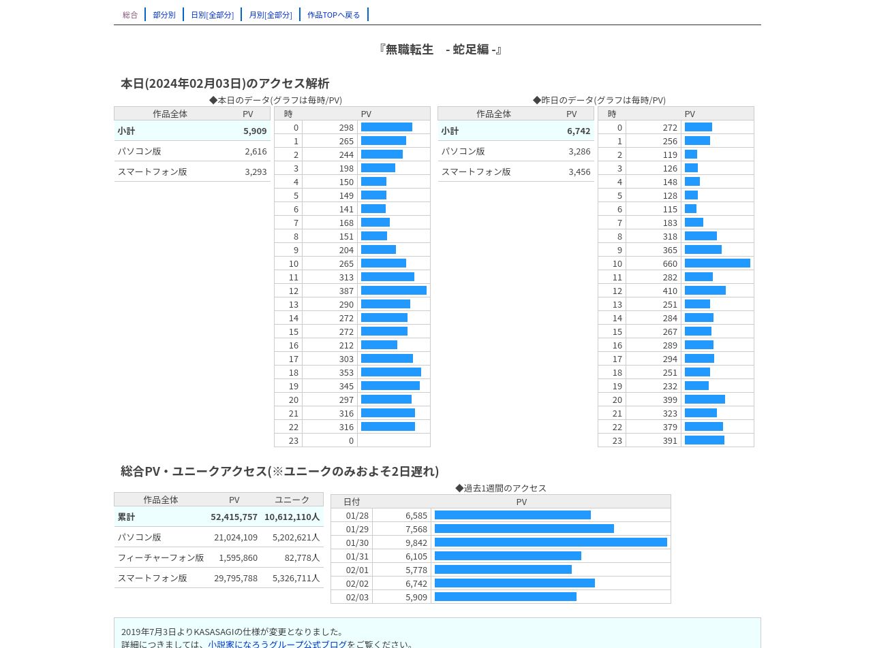Select フィーチャーフォン版 PV 1,595,860
The height and width of the screenshot is (648, 875).
[238, 557]
